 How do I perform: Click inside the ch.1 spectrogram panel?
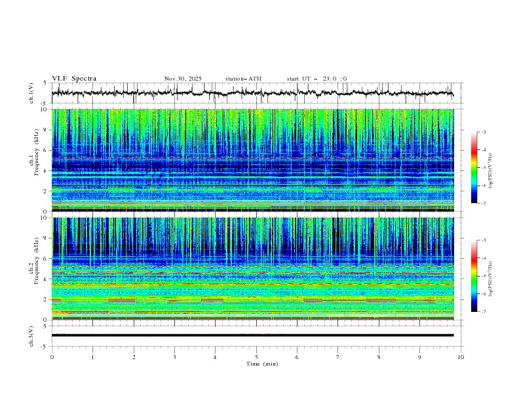click(x=252, y=160)
